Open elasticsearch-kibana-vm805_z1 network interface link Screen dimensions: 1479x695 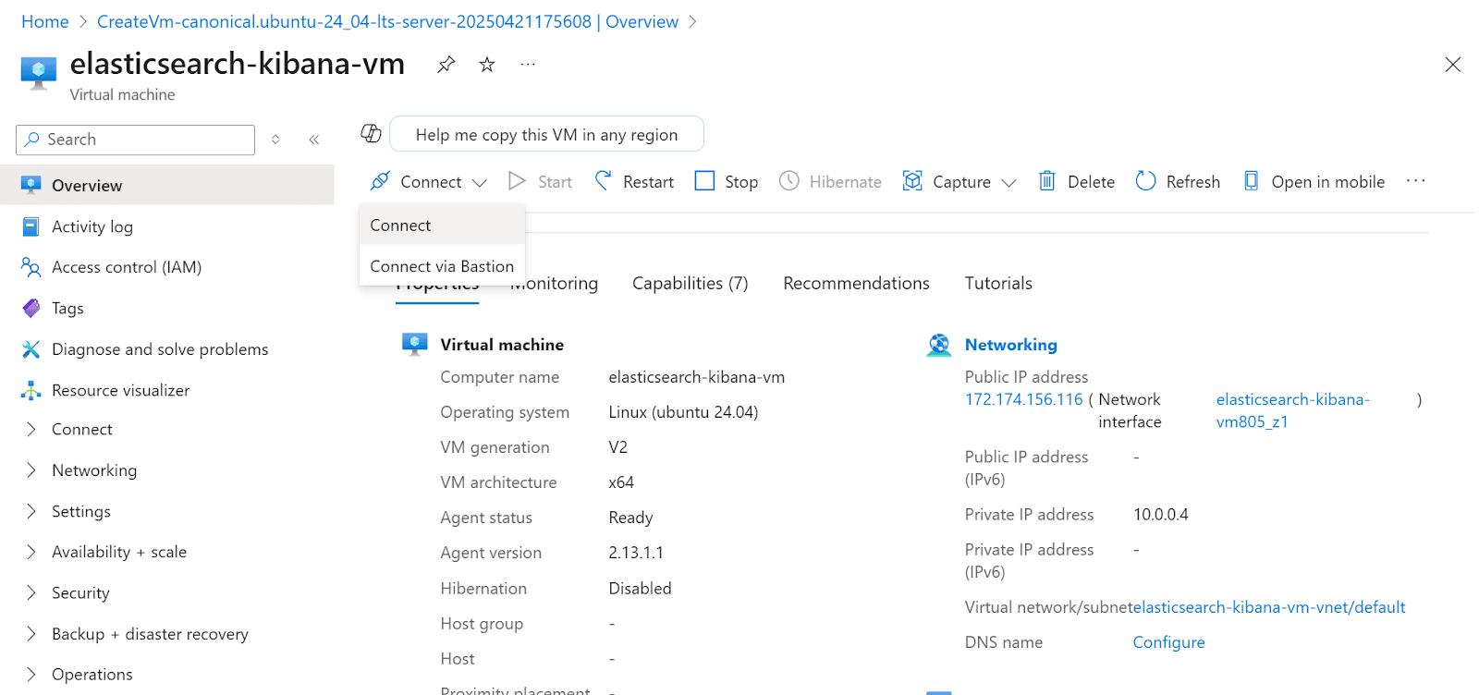[x=1292, y=410]
